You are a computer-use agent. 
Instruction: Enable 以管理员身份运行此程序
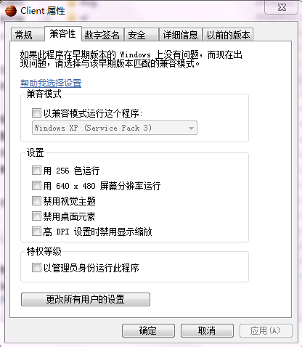(x=36, y=268)
